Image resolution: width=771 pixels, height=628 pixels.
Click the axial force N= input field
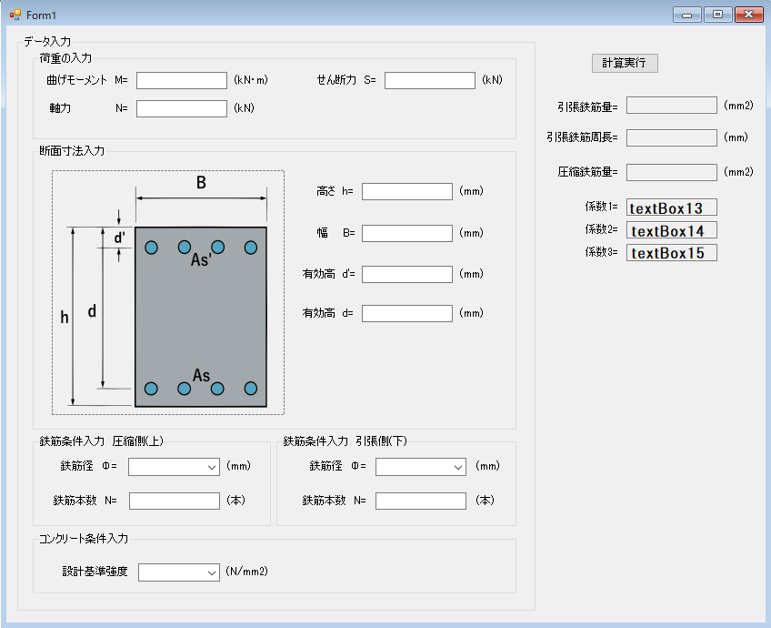click(x=182, y=109)
